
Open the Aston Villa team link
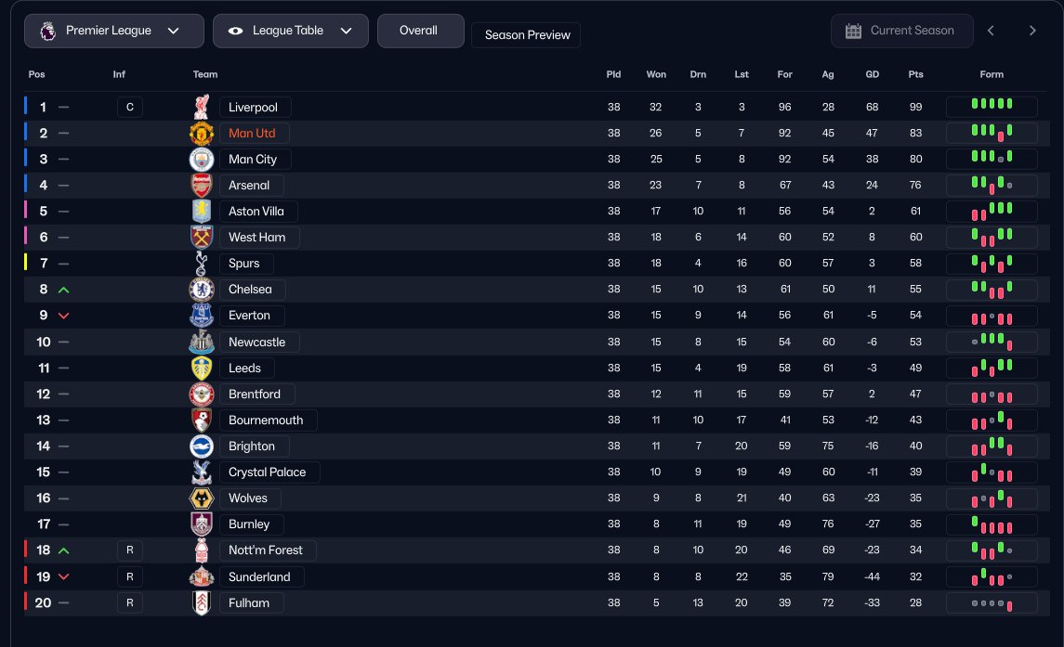click(x=258, y=211)
